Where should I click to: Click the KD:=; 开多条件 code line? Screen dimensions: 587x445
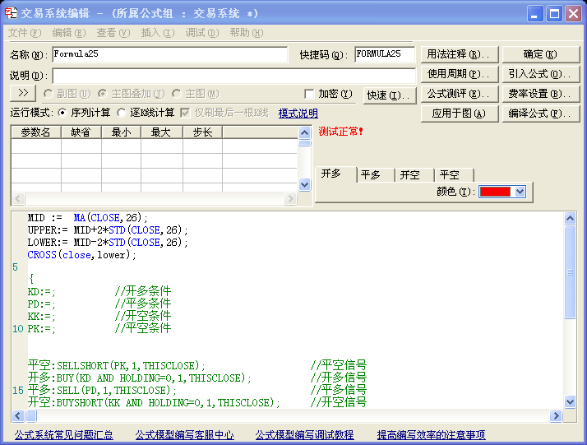(x=99, y=292)
